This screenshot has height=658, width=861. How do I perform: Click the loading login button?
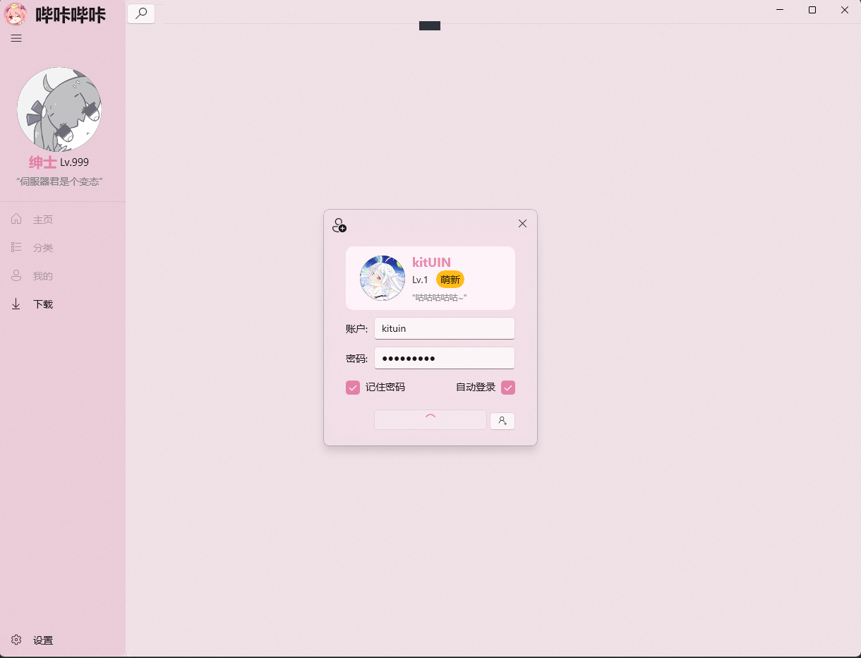point(430,419)
